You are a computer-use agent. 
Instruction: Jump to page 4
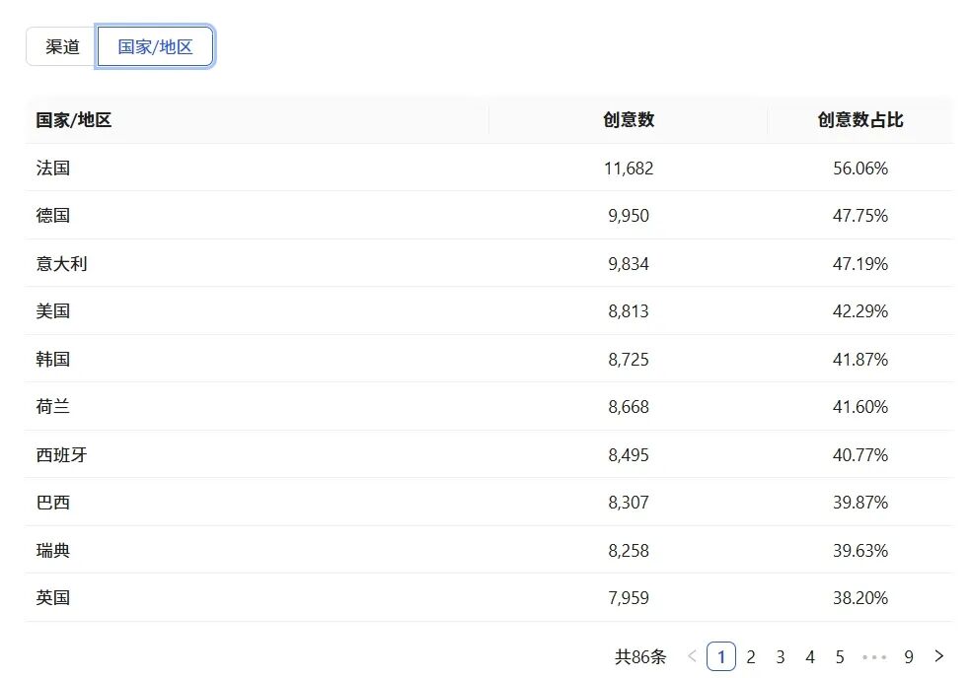pyautogui.click(x=810, y=657)
